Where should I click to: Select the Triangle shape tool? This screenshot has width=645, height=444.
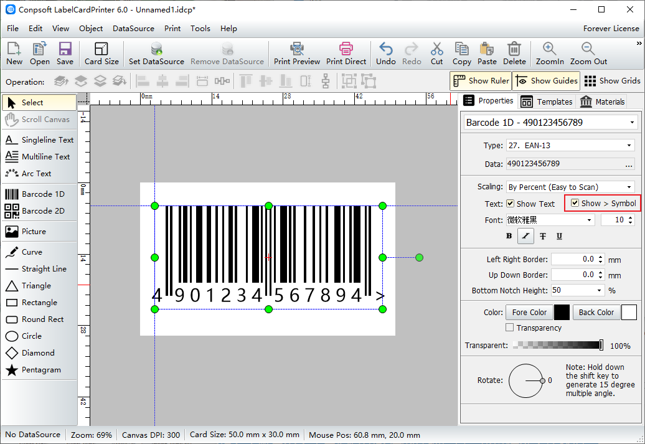click(x=39, y=286)
